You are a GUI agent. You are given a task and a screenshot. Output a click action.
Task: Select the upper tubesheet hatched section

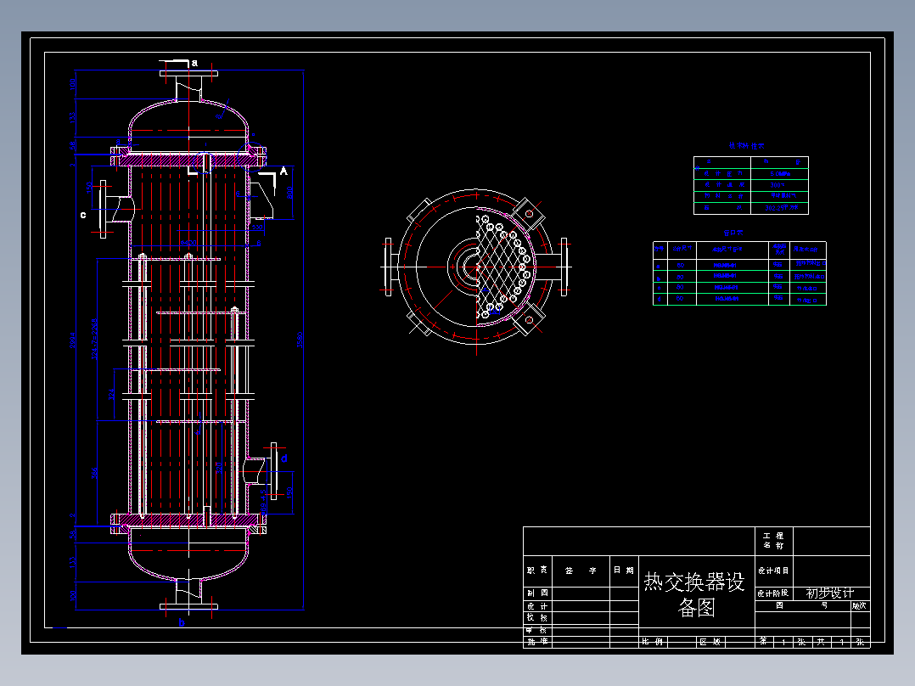pos(188,160)
